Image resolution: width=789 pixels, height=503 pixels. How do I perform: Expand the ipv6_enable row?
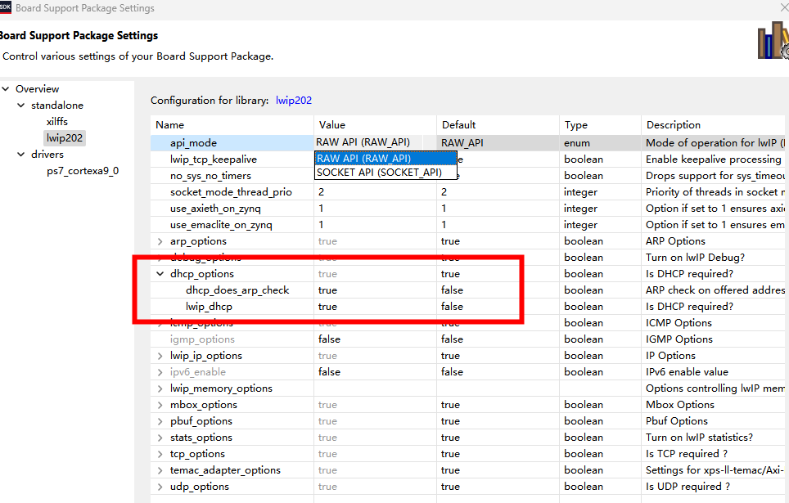tap(160, 372)
